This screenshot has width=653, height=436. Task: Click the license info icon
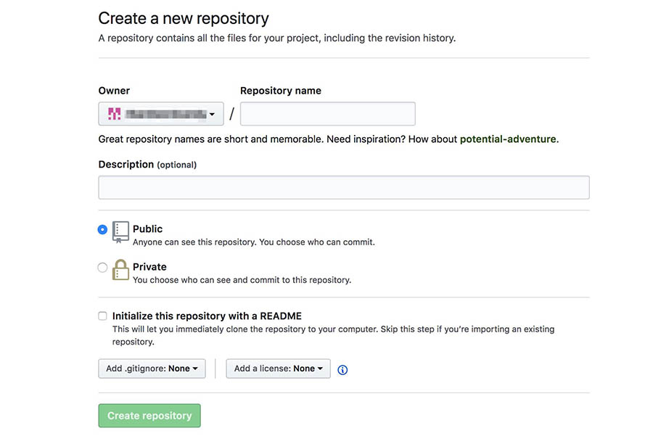coord(342,369)
